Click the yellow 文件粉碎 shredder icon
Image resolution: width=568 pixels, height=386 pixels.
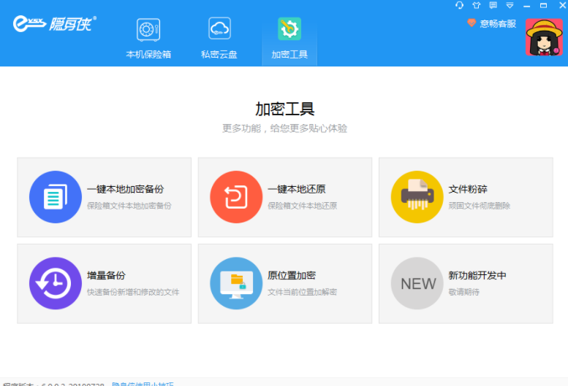click(x=417, y=197)
